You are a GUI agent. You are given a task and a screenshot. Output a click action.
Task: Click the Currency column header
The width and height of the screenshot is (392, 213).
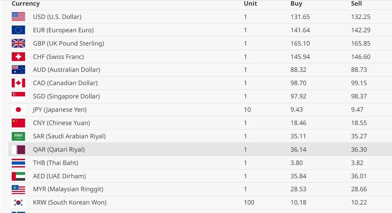tap(25, 4)
